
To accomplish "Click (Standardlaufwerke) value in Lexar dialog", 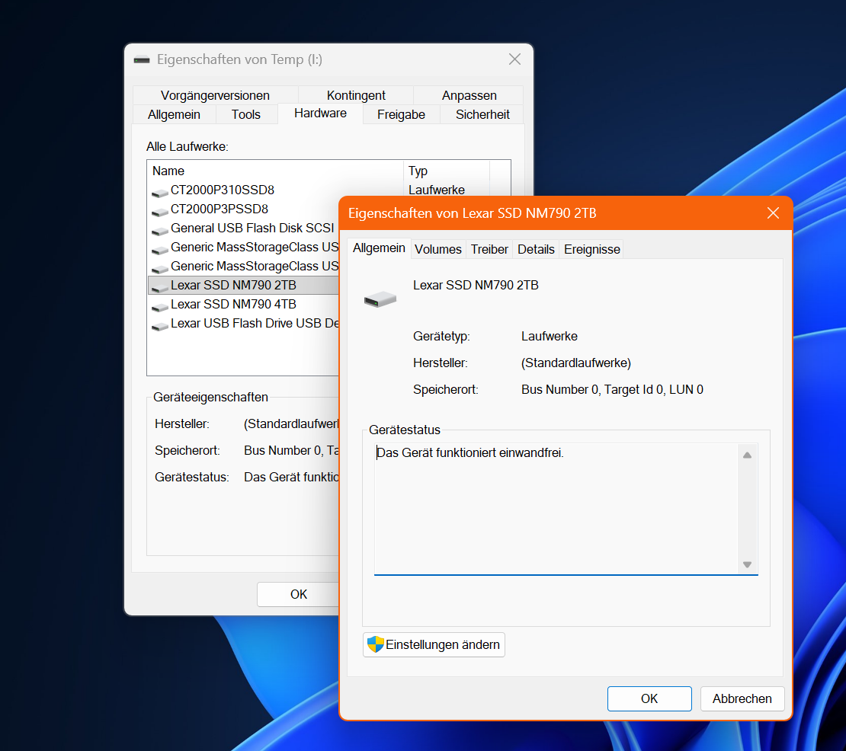I will (x=575, y=363).
